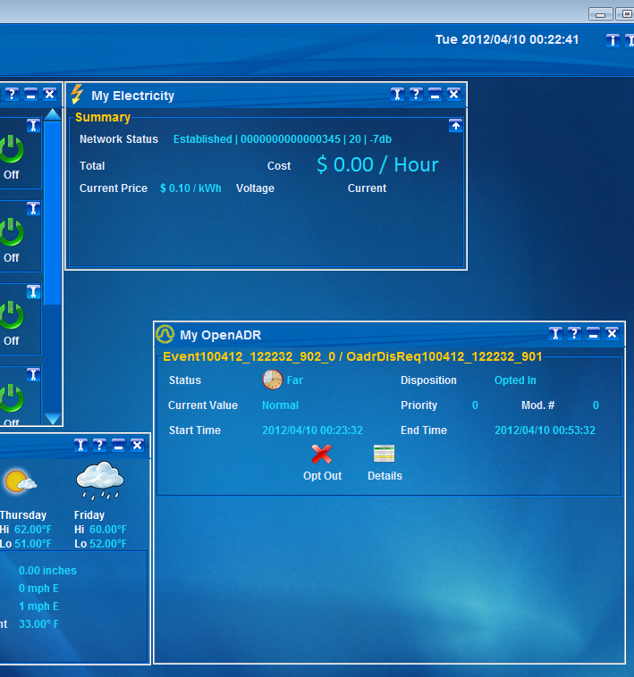Screen dimensions: 634x677
Task: Click the Opted In disposition value
Action: pos(515,380)
